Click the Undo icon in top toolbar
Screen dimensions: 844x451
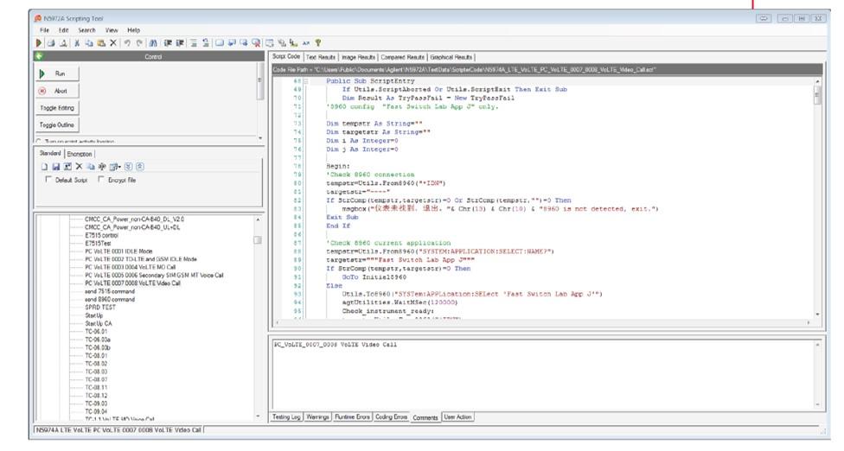tap(128, 43)
